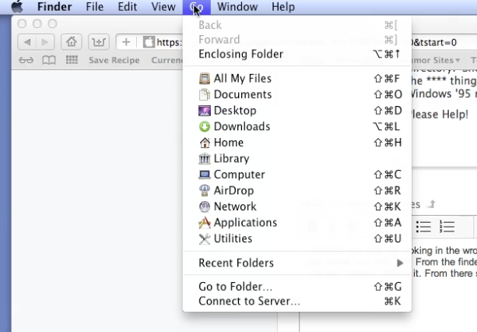Open the Help menu
The width and height of the screenshot is (477, 332).
(283, 7)
